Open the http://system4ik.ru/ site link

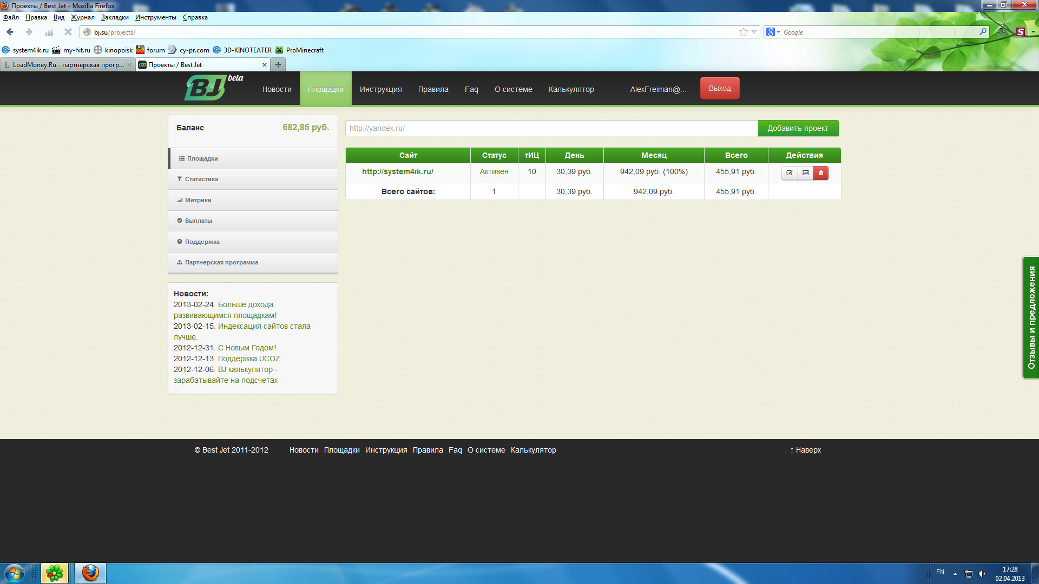coord(398,171)
